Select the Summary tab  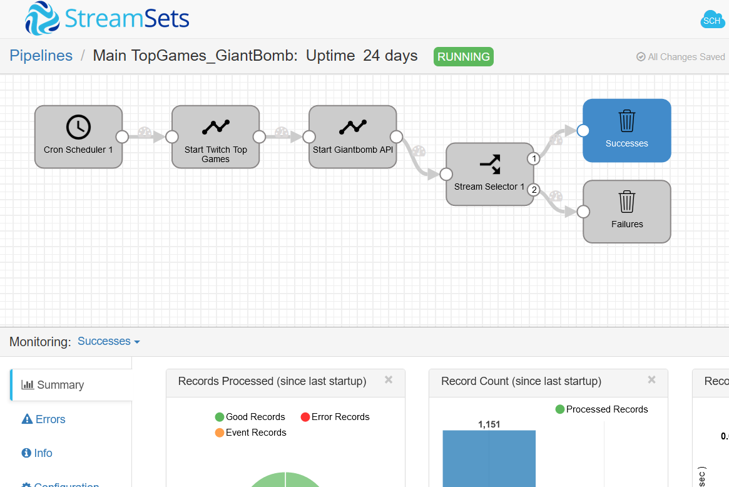[71, 385]
